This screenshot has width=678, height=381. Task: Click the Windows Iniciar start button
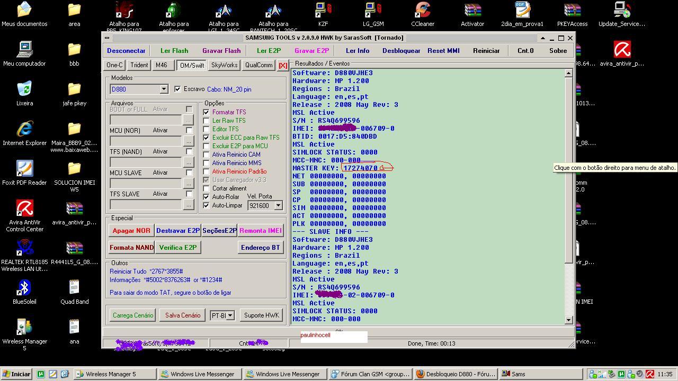(16, 374)
